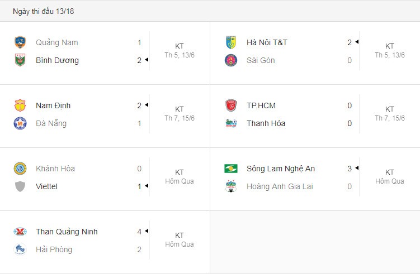Open the Sông Lam Nghệ An team link
420x274 pixels.
pyautogui.click(x=281, y=169)
